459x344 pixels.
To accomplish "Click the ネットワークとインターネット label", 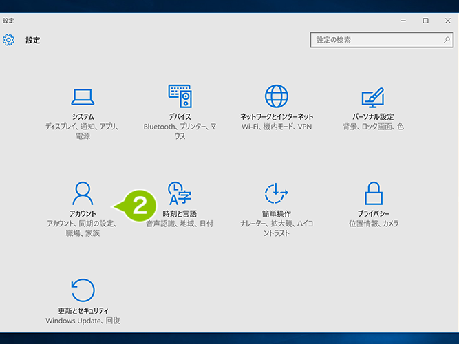I will [x=277, y=116].
